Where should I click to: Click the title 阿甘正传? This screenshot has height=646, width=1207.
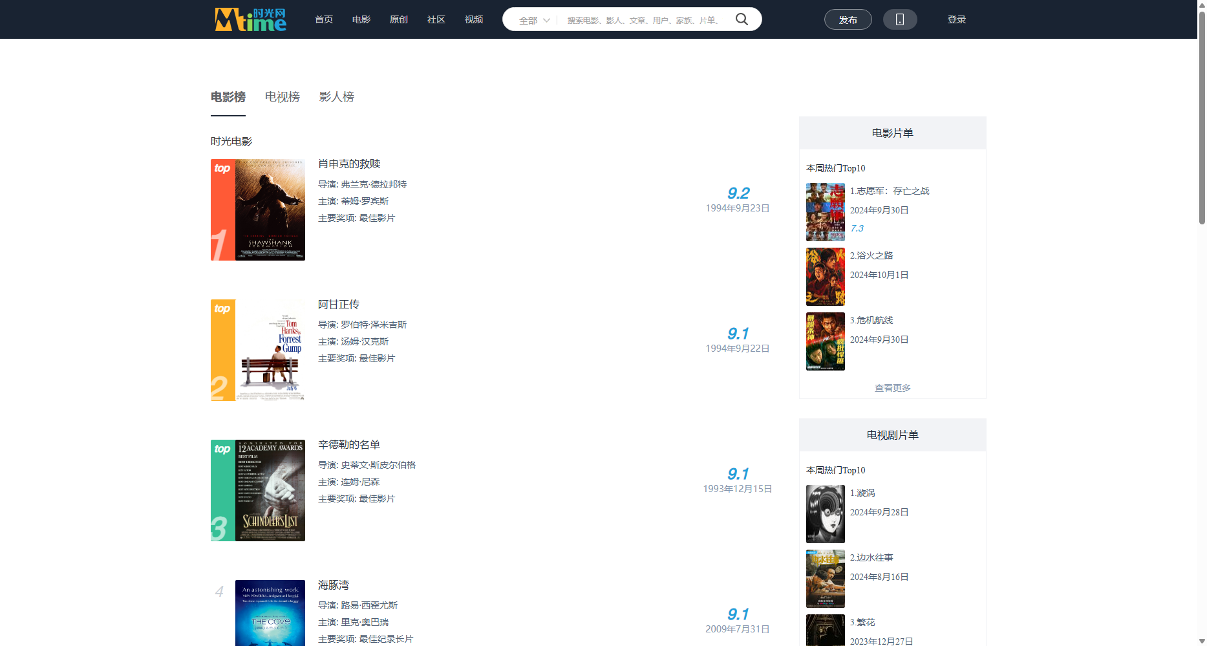tap(339, 305)
